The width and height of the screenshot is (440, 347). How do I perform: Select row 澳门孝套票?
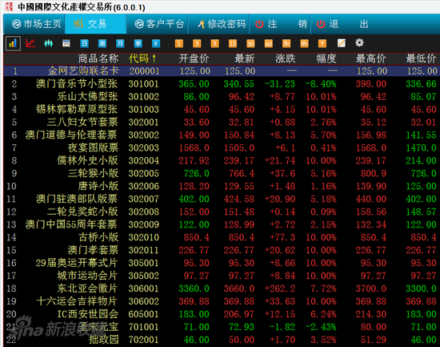[x=222, y=250]
